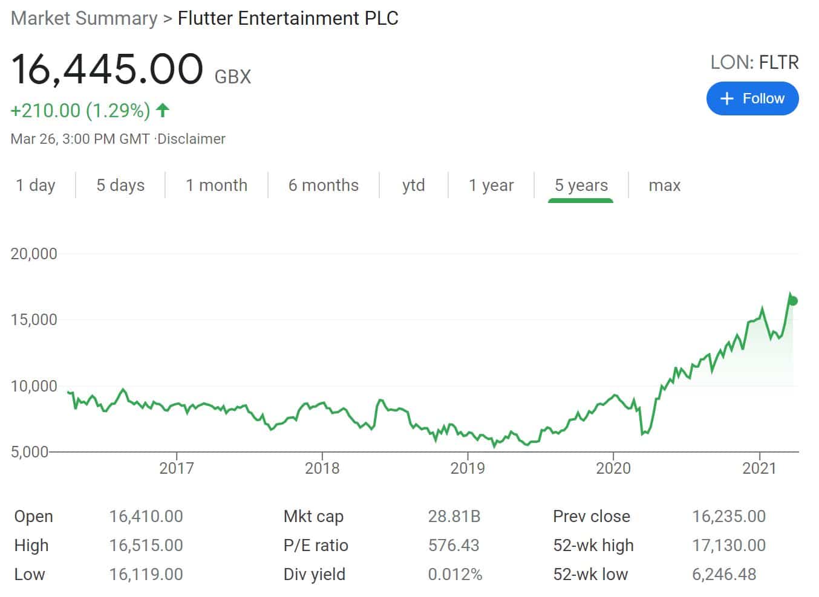Click the plus icon inside the Follow button

[726, 98]
